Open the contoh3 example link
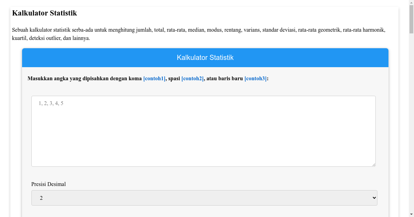The width and height of the screenshot is (414, 217). 255,79
